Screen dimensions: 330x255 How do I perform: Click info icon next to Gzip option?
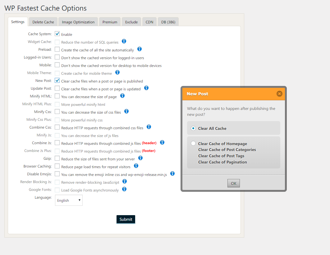[x=140, y=158]
